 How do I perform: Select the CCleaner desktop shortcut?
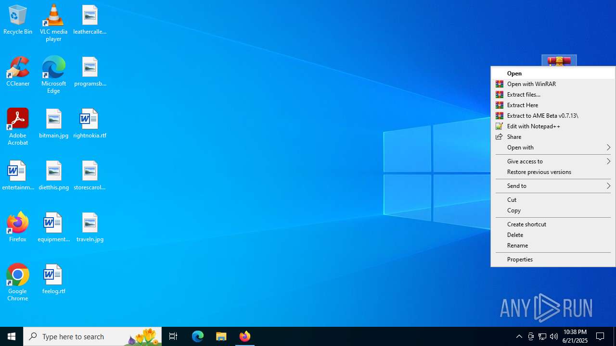(x=18, y=72)
